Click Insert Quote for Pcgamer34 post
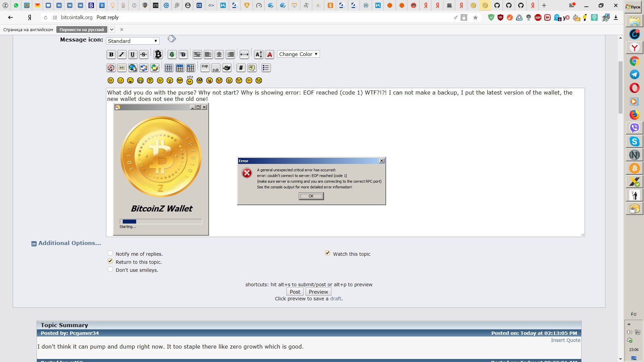 (x=566, y=340)
